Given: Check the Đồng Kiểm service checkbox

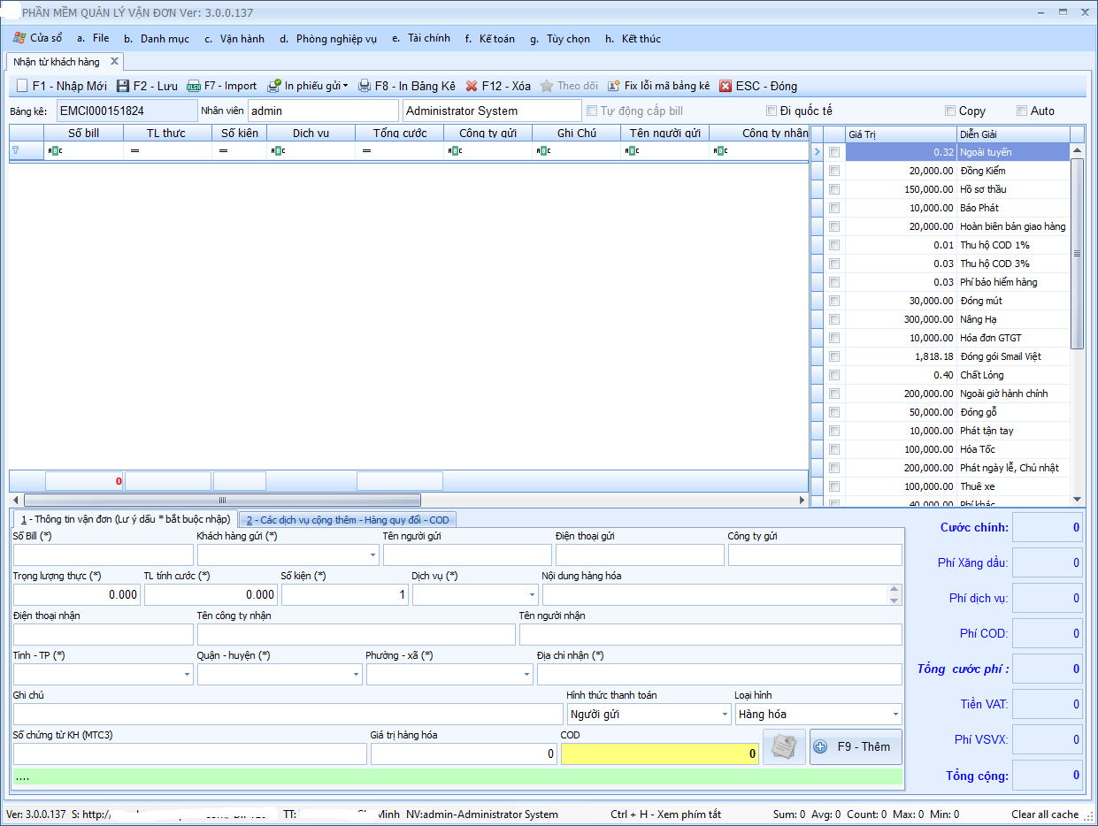Looking at the screenshot, I should (x=833, y=171).
